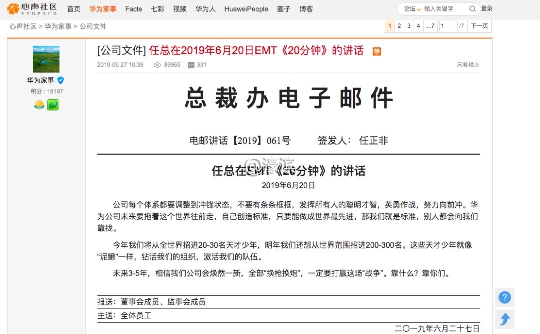Click the search magnifier icon
Image resolution: width=540 pixels, height=334 pixels.
point(472,9)
